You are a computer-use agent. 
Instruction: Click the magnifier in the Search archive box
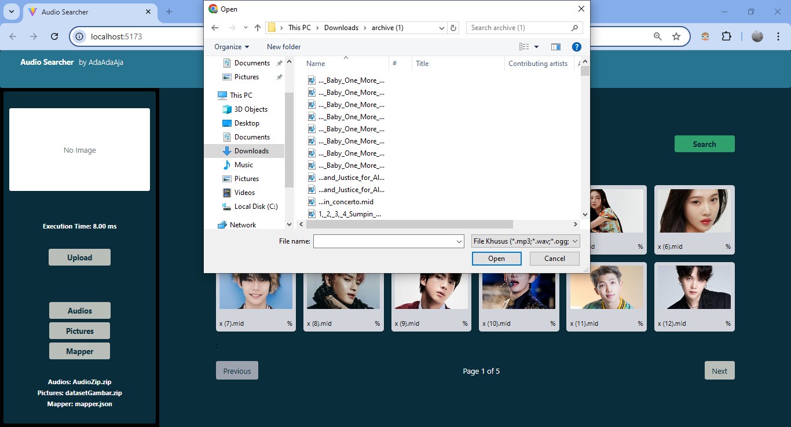[x=574, y=28]
